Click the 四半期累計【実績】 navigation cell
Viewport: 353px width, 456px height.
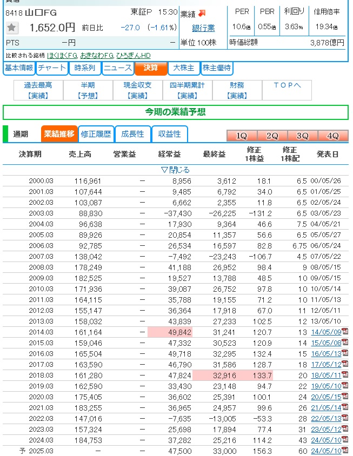coord(187,90)
